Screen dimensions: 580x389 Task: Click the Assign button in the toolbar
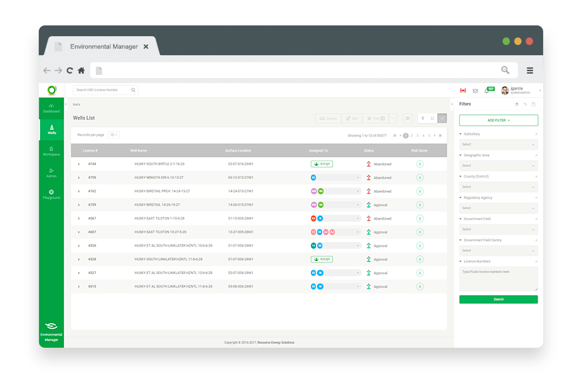click(x=328, y=118)
